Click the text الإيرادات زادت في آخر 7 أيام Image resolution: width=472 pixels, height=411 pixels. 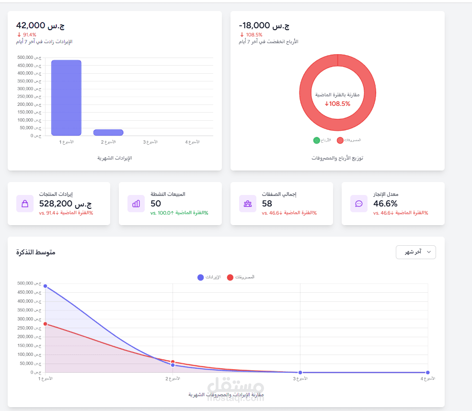[x=44, y=42]
